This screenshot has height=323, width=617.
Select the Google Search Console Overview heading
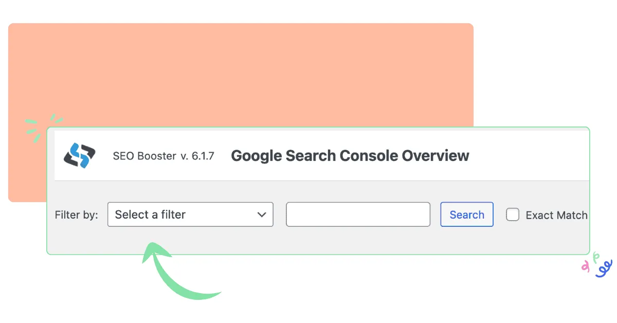pos(350,156)
